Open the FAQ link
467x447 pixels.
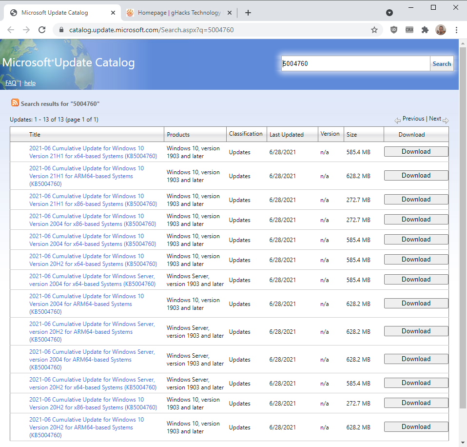click(x=11, y=83)
